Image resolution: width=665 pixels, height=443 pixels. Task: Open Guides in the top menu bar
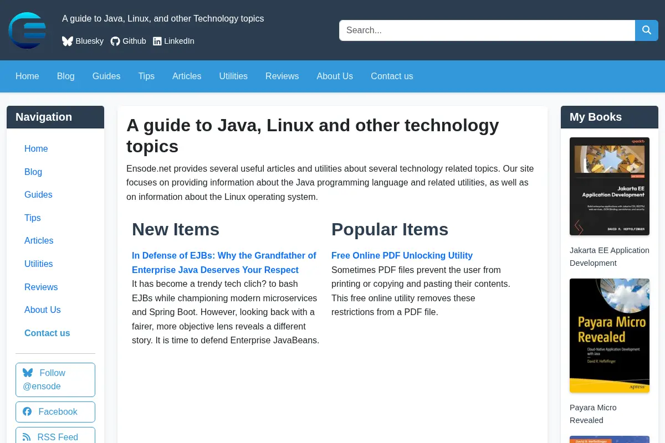pos(106,76)
